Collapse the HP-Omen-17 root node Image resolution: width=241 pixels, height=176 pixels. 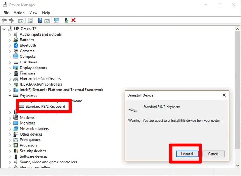4,29
